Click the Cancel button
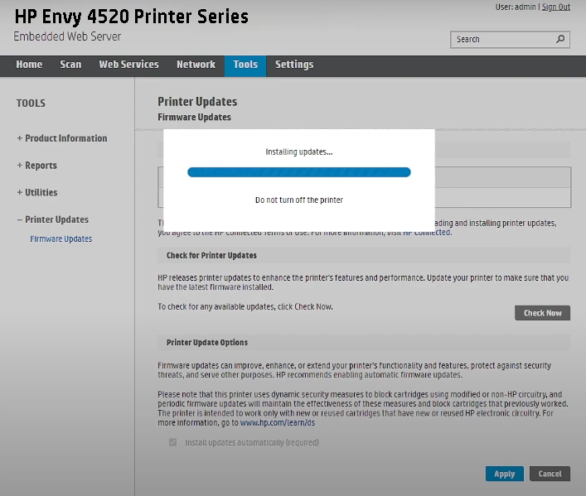 550,474
